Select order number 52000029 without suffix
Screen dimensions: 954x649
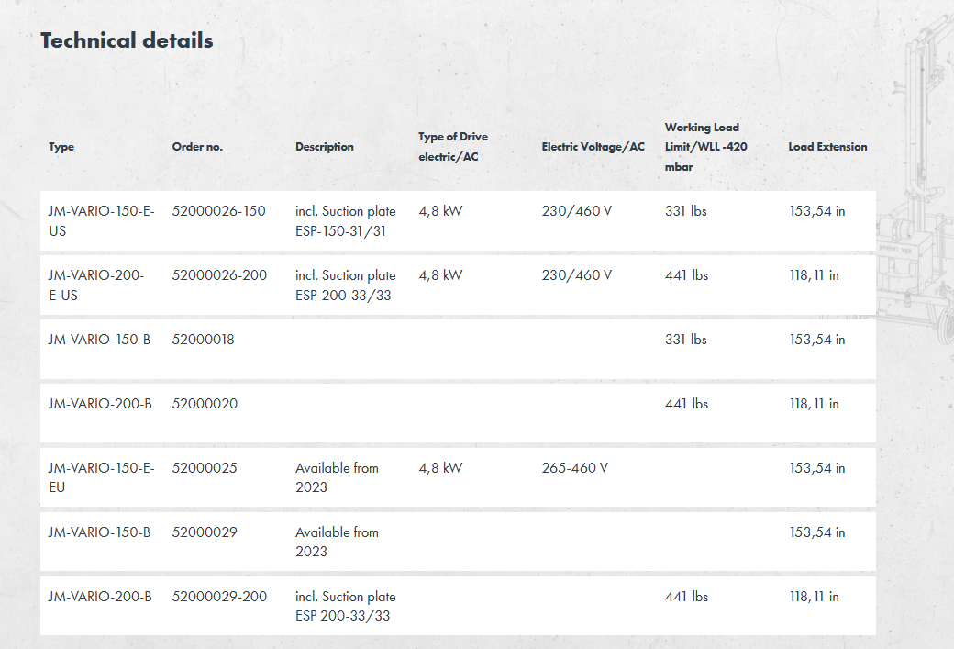pyautogui.click(x=205, y=532)
